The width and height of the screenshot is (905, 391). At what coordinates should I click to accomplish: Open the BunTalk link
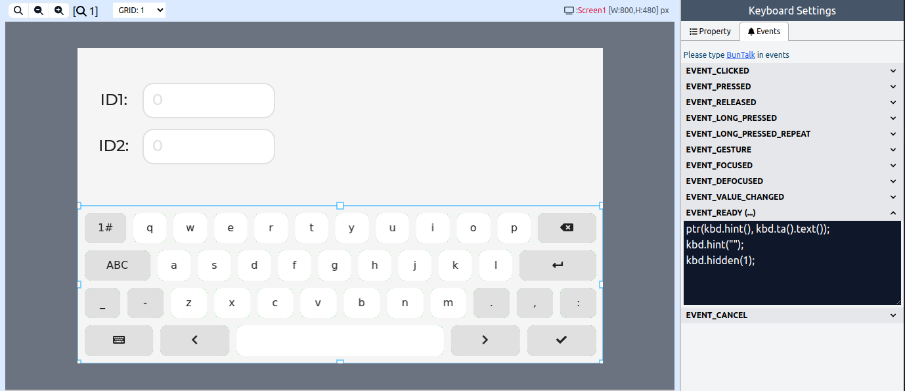pos(741,55)
